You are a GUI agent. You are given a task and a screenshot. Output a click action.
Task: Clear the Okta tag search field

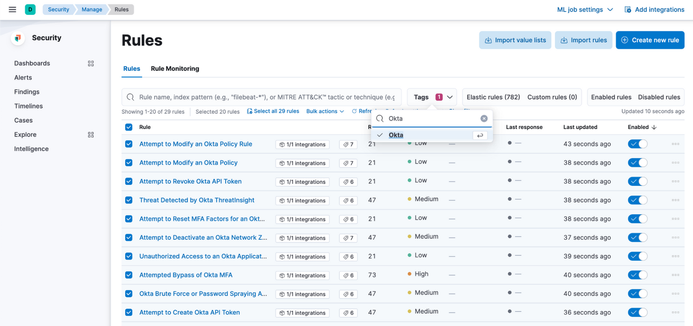pos(484,118)
